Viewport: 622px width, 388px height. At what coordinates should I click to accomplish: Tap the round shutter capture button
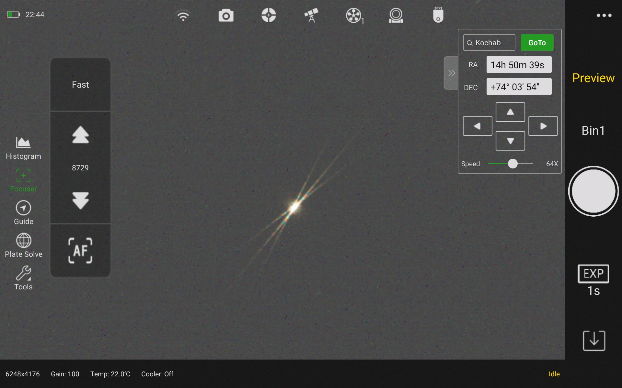(x=593, y=191)
